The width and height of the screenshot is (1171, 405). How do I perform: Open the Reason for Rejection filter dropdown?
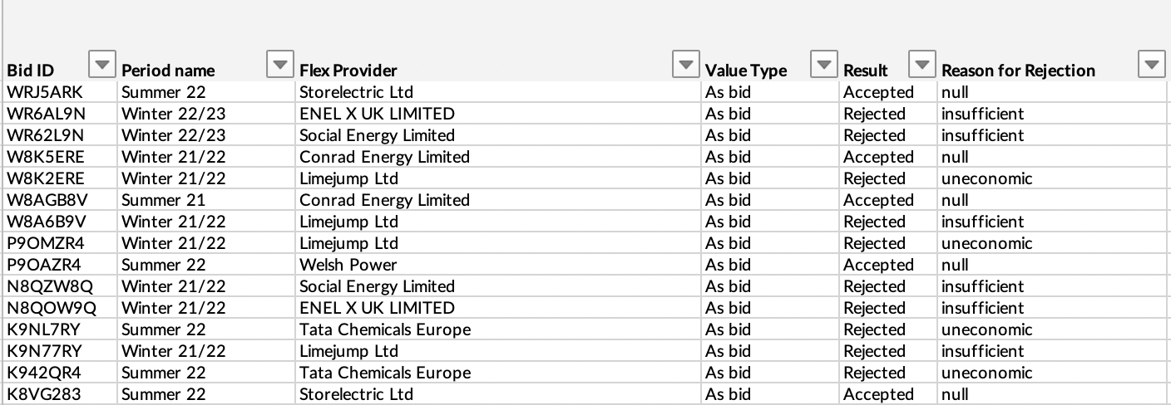[1150, 64]
